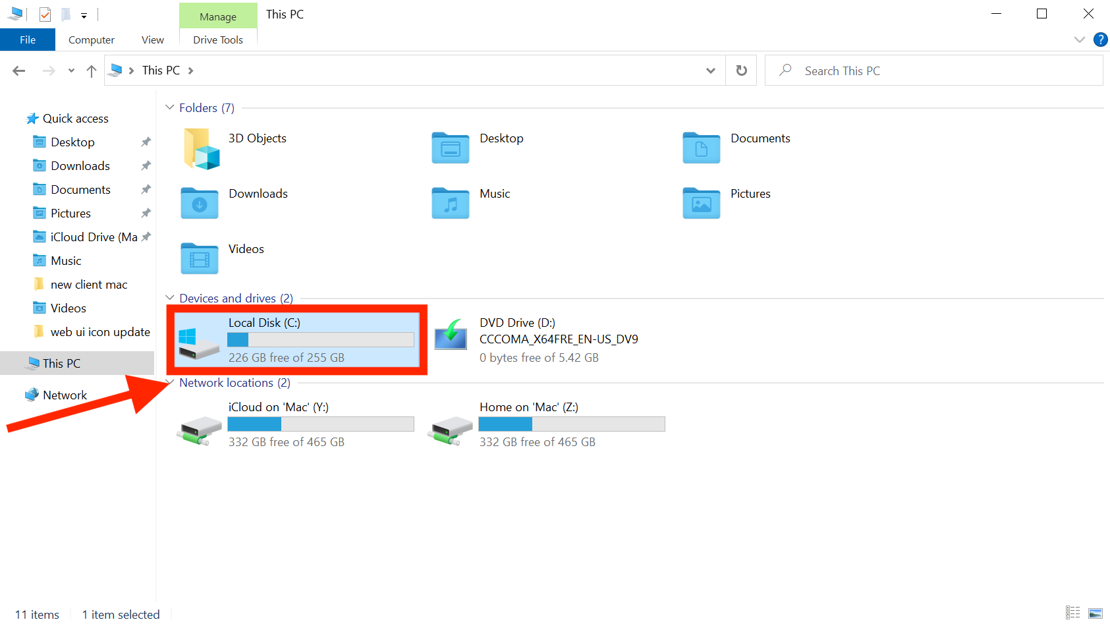Image resolution: width=1110 pixels, height=626 pixels.
Task: Open the Videos folder icon in Folders
Action: pos(200,258)
